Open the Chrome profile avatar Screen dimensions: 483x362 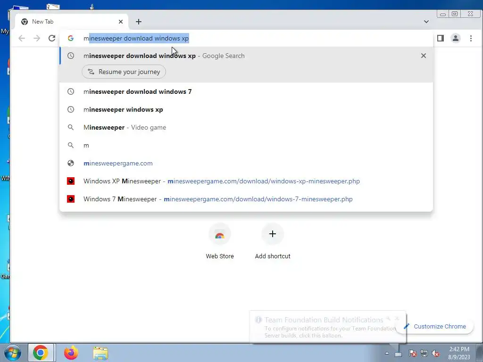pos(456,38)
